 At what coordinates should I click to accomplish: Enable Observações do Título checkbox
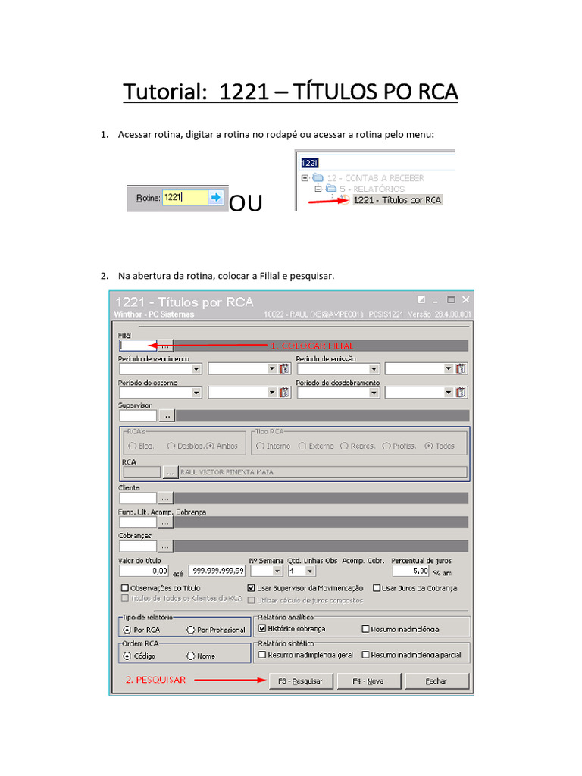(125, 588)
